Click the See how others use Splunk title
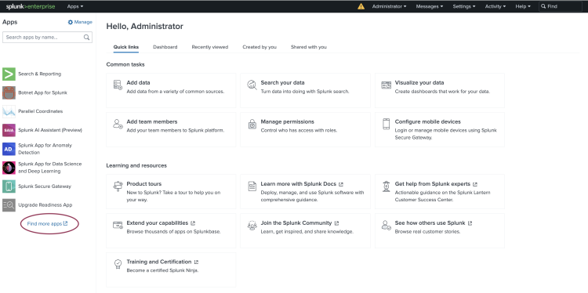Image resolution: width=588 pixels, height=293 pixels. (430, 223)
